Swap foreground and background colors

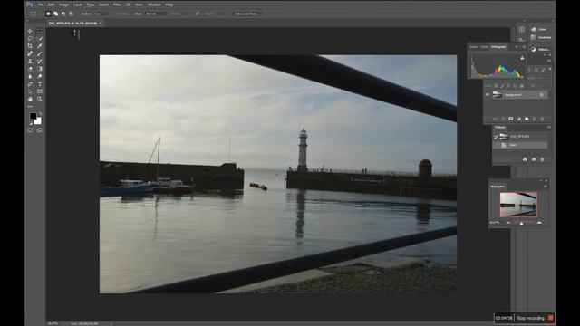pos(40,114)
